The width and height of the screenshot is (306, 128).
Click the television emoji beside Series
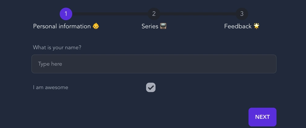click(163, 26)
